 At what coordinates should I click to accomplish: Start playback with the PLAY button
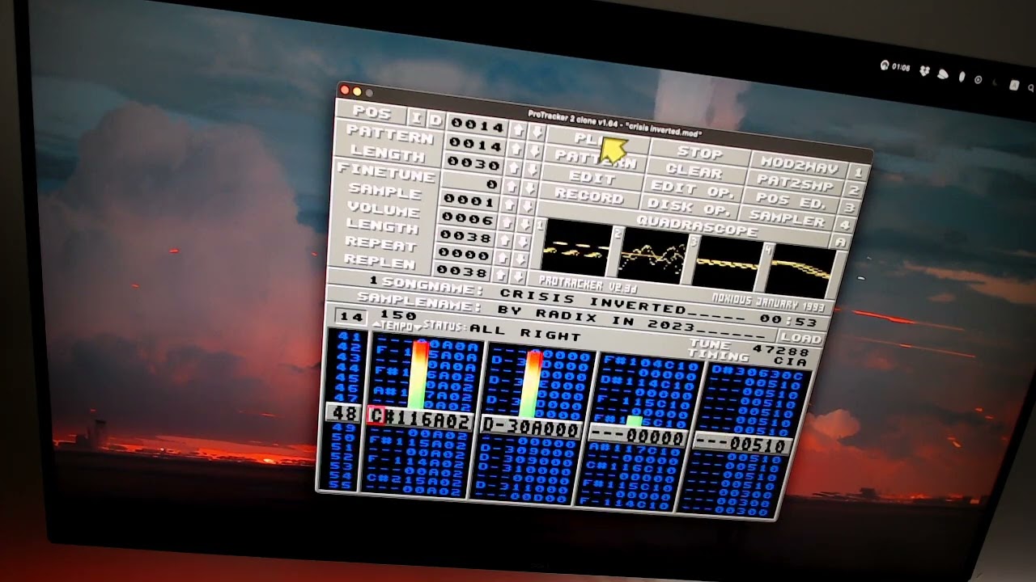click(598, 140)
